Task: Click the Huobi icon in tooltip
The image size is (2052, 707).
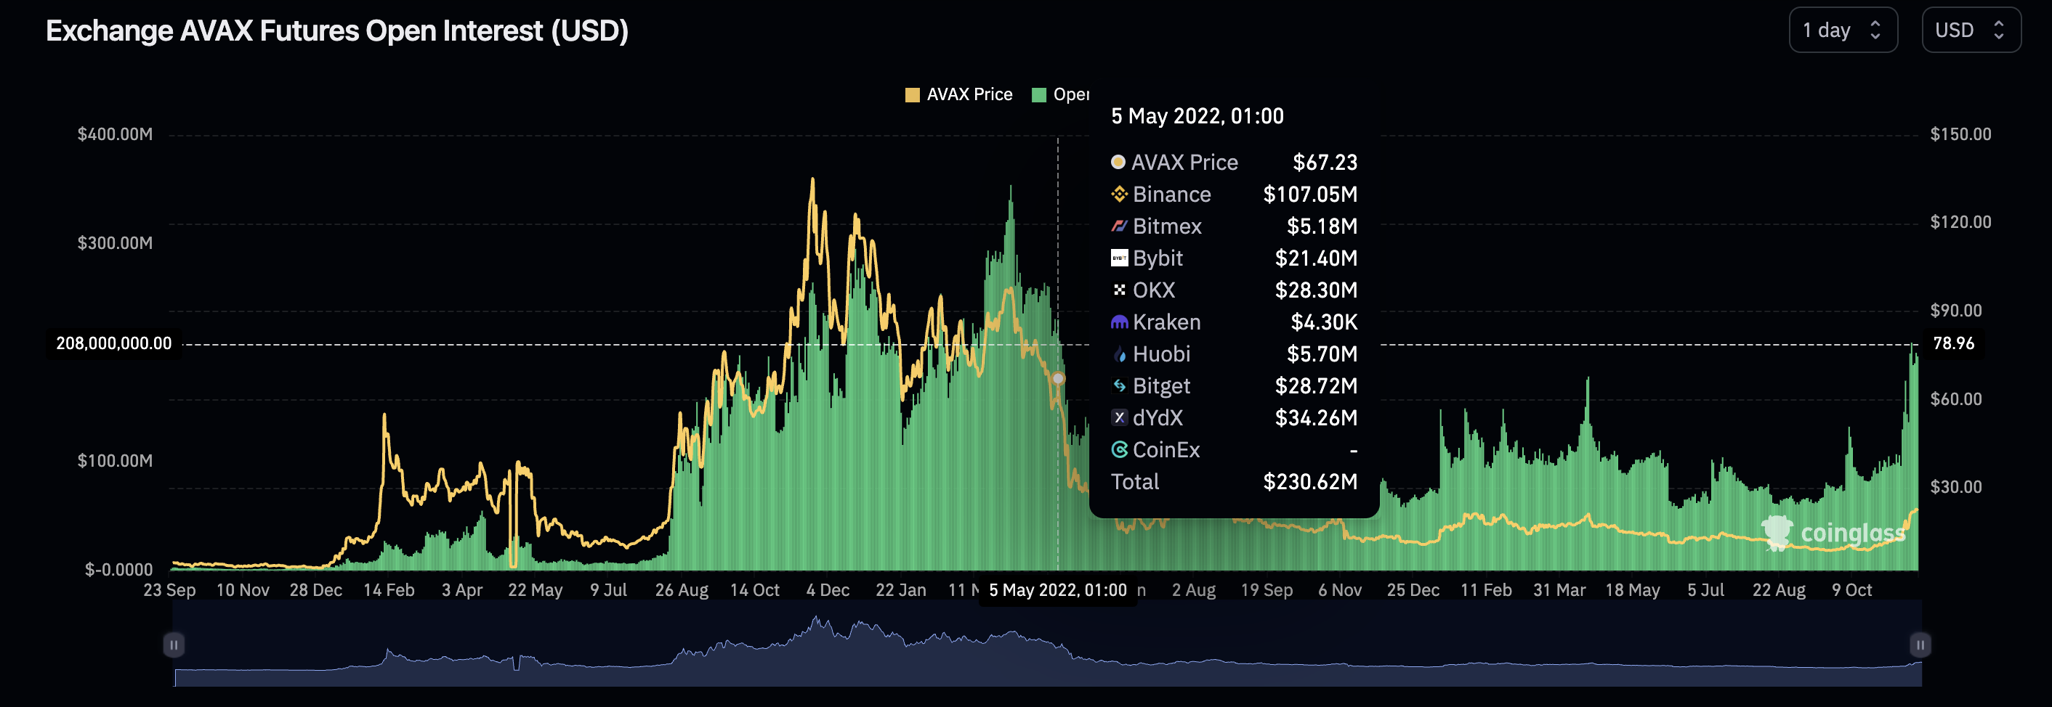Action: click(1119, 354)
